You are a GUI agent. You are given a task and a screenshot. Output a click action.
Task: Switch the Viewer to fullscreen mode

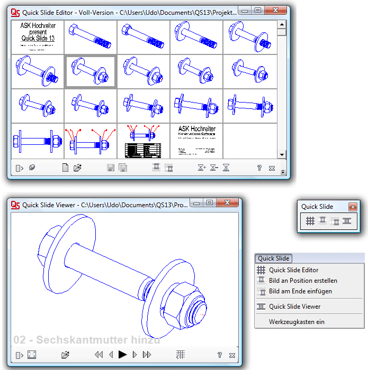[32, 355]
